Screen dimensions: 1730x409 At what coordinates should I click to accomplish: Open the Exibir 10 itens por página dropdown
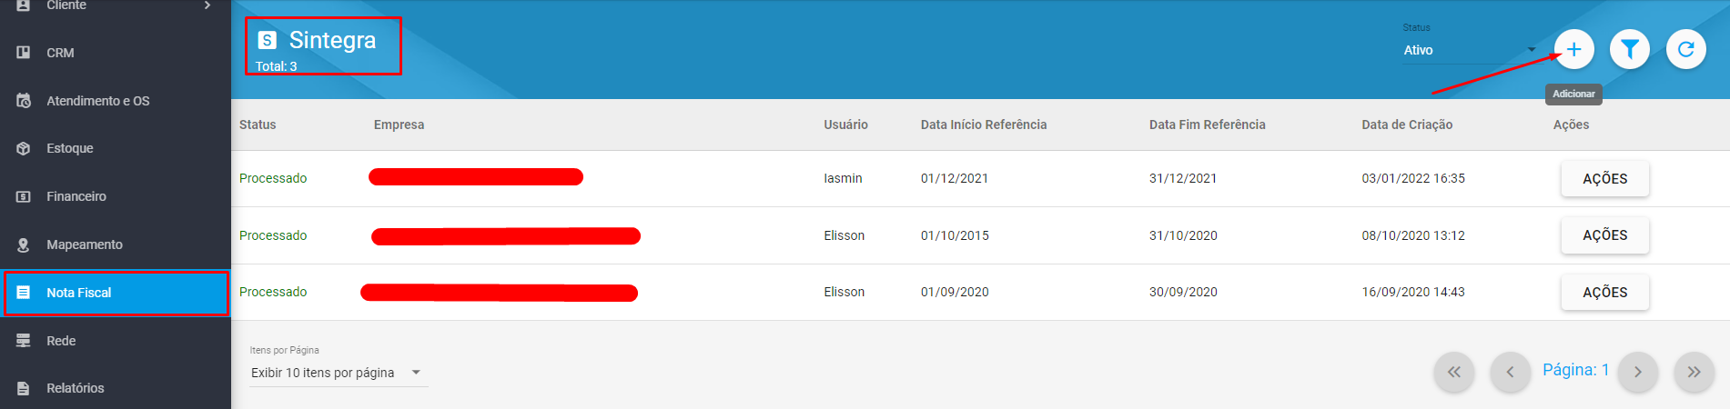(x=338, y=373)
